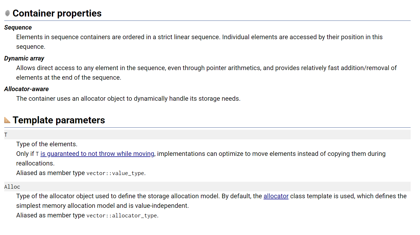Click the Template parameters ruler icon
The image size is (420, 235).
coord(7,120)
